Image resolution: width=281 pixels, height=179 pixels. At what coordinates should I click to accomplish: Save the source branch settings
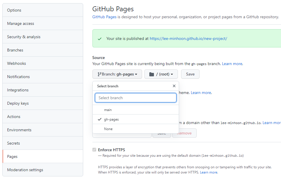click(190, 74)
